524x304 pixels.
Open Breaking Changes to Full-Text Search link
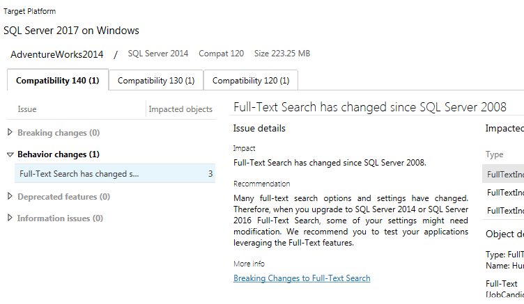pos(302,278)
